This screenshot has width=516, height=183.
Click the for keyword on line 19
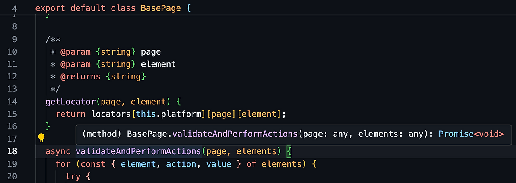tap(63, 164)
